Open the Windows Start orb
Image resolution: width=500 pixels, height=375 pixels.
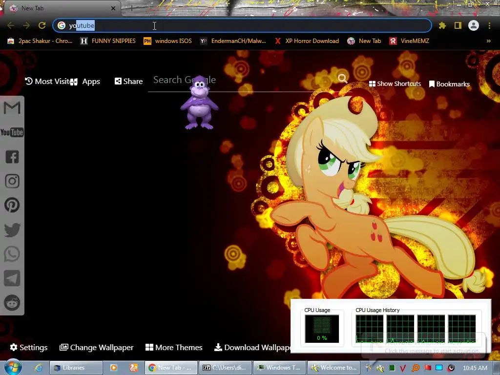coord(13,367)
